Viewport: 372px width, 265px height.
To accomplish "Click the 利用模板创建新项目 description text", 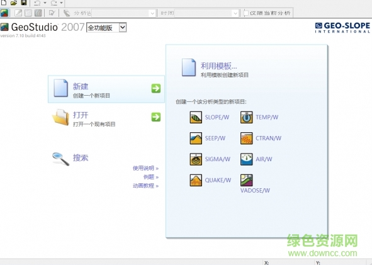I will pyautogui.click(x=225, y=75).
